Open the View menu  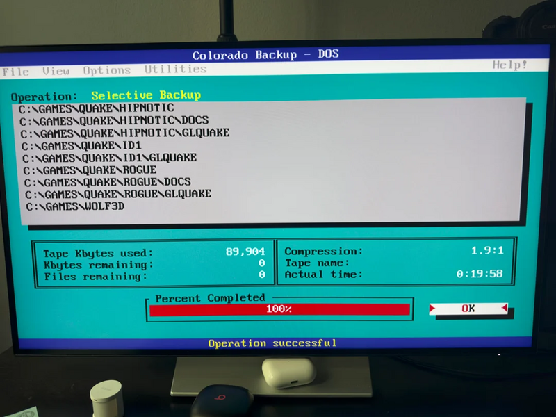tap(56, 71)
